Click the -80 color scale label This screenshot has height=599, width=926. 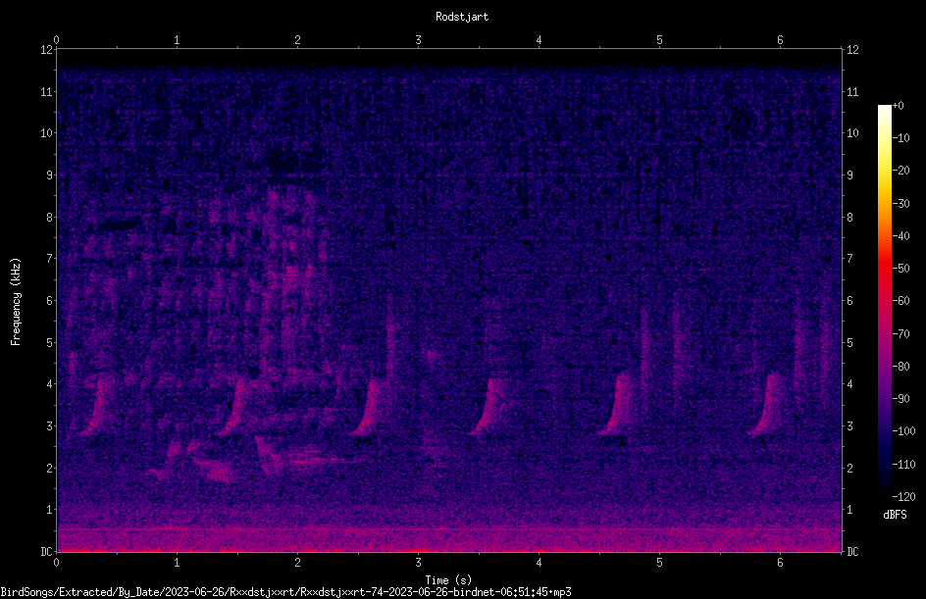901,366
